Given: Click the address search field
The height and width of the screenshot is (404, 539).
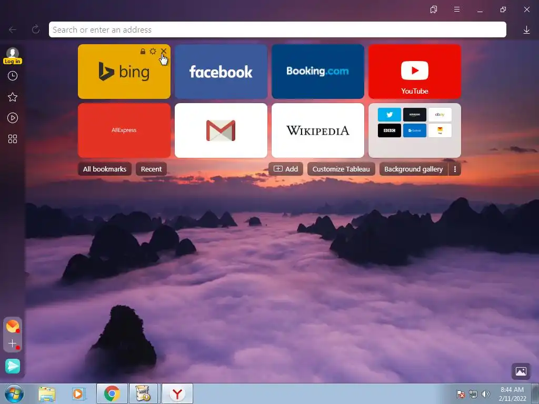Looking at the screenshot, I should point(277,29).
